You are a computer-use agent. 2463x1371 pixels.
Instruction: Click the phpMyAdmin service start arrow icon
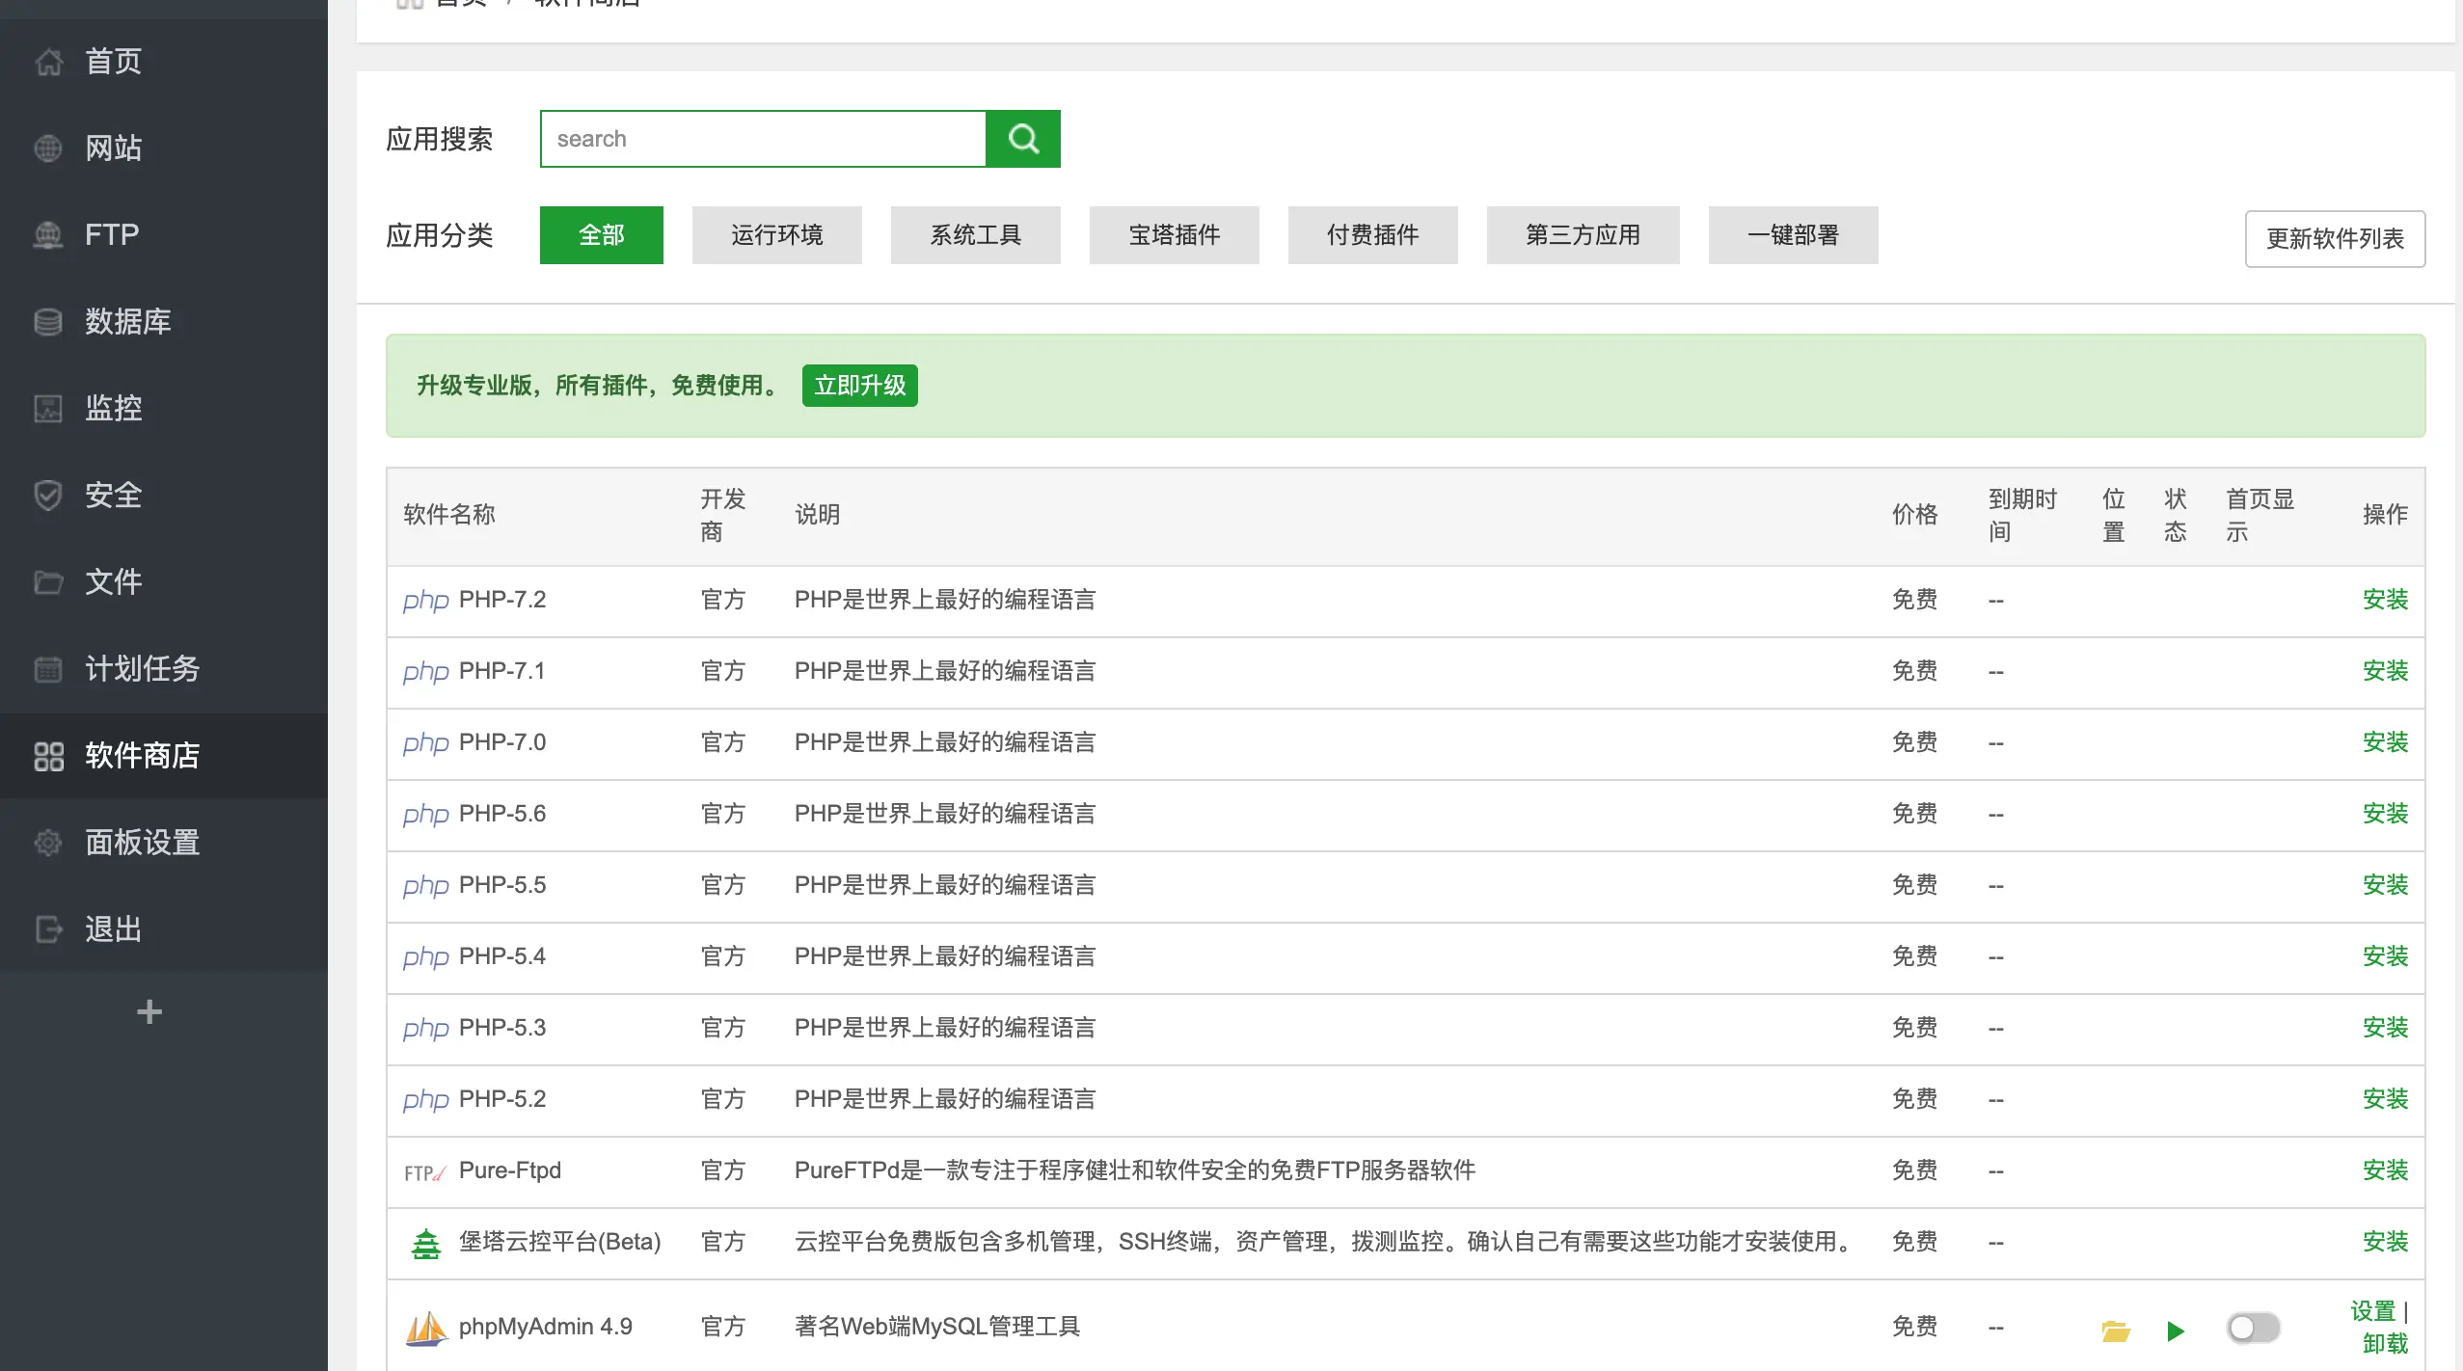point(2175,1329)
